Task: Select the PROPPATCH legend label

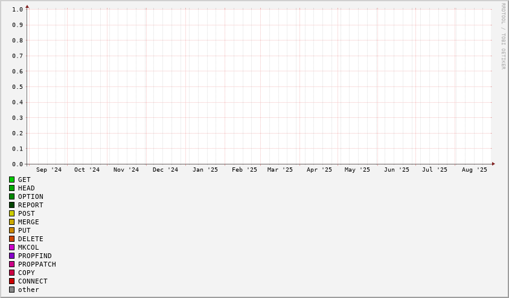Action: [37, 264]
